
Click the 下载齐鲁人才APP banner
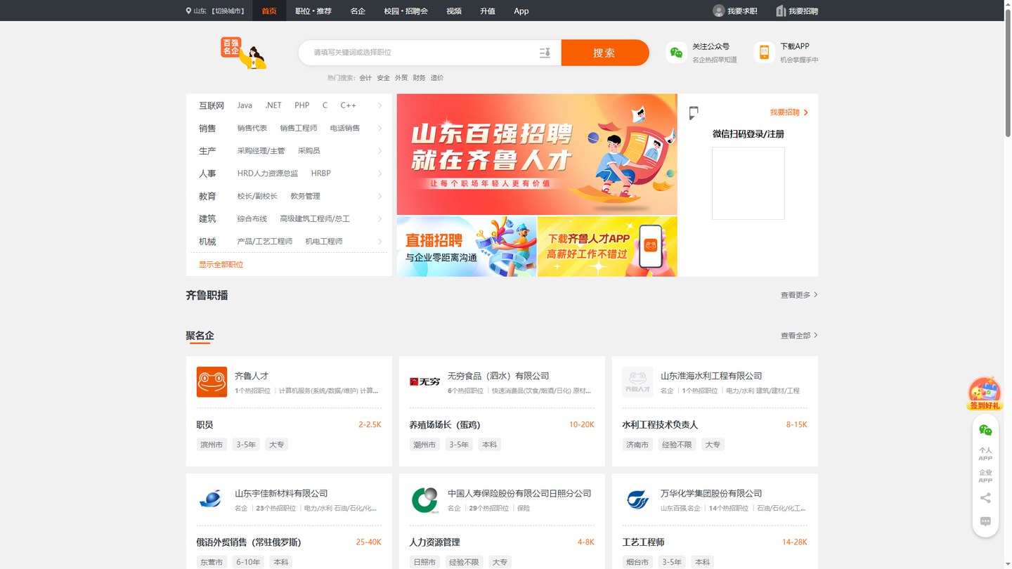607,247
